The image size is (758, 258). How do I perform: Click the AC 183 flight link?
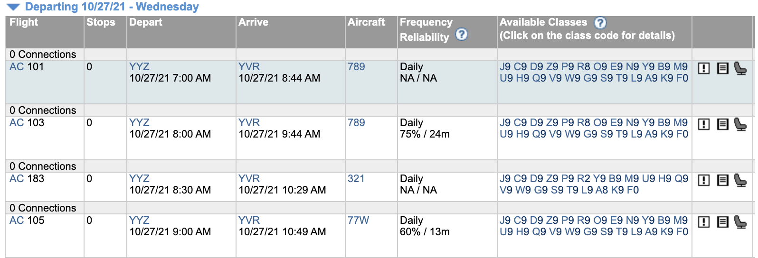click(27, 179)
